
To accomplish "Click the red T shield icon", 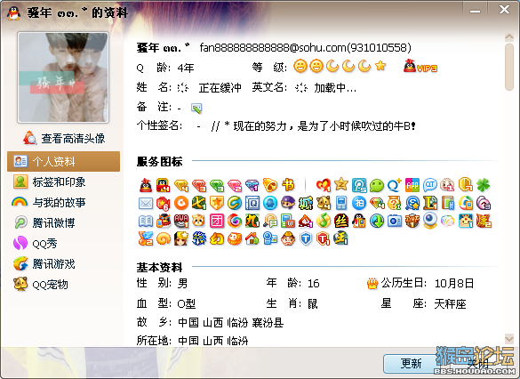I will click(324, 238).
